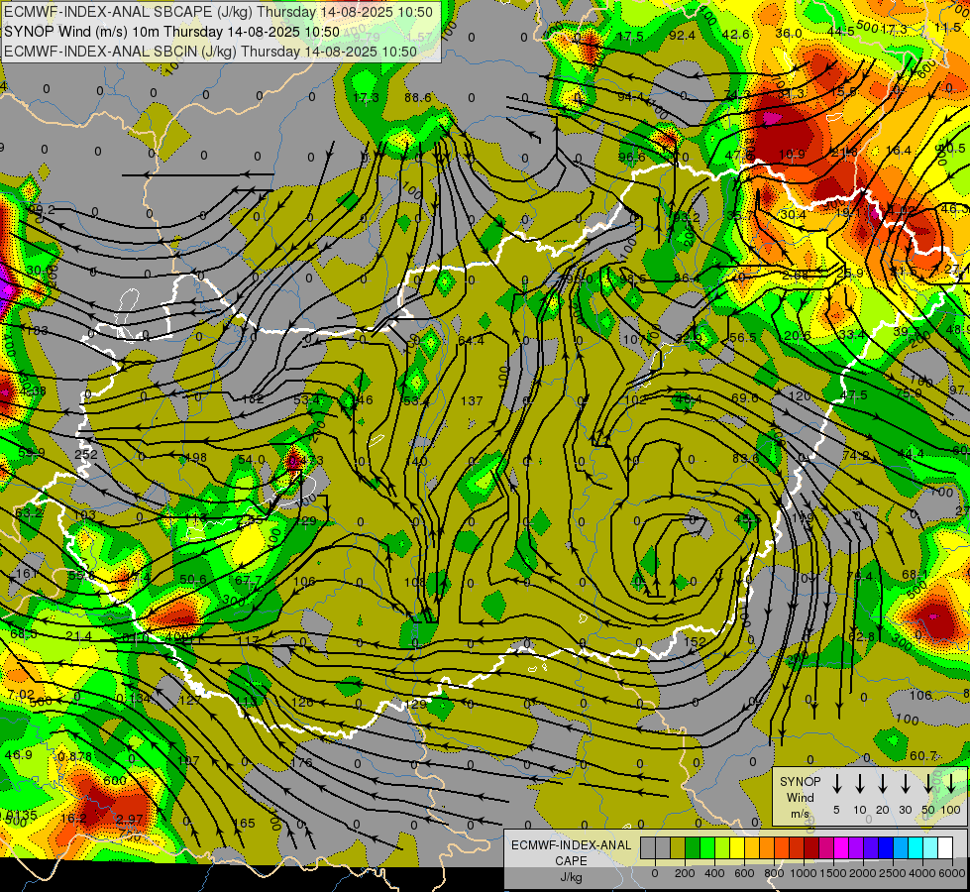
Task: Click the map value 36.0
Action: [x=789, y=33]
